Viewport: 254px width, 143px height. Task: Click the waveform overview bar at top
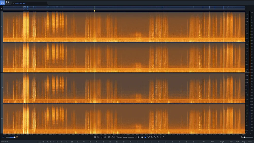pos(124,8)
